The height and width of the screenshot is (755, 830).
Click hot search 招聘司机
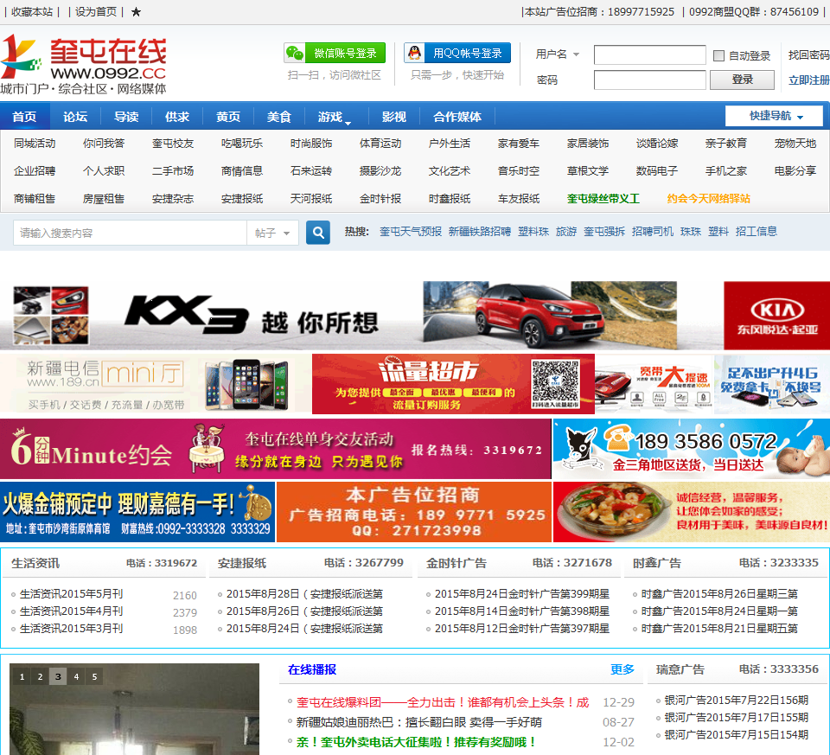click(x=653, y=232)
